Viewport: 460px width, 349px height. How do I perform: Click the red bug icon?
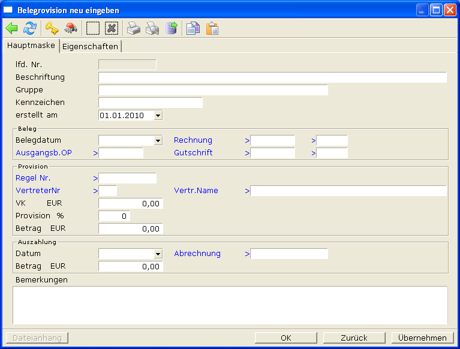[x=71, y=28]
